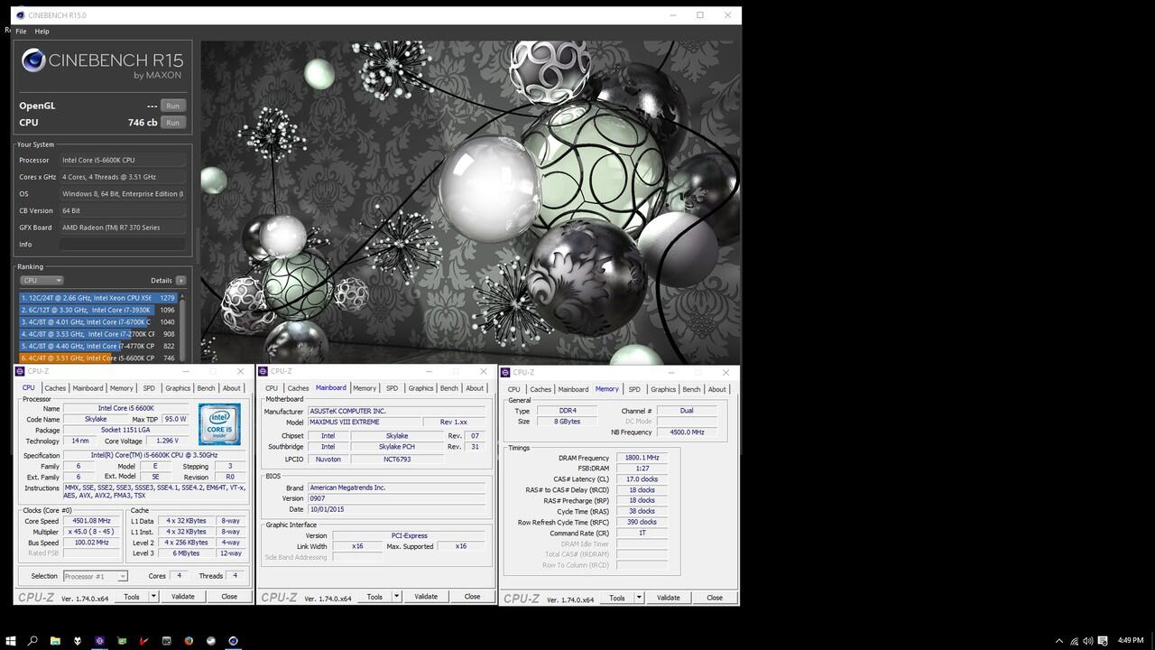Open SPD tab in Mainboard window
Viewport: 1155px width, 650px height.
392,388
